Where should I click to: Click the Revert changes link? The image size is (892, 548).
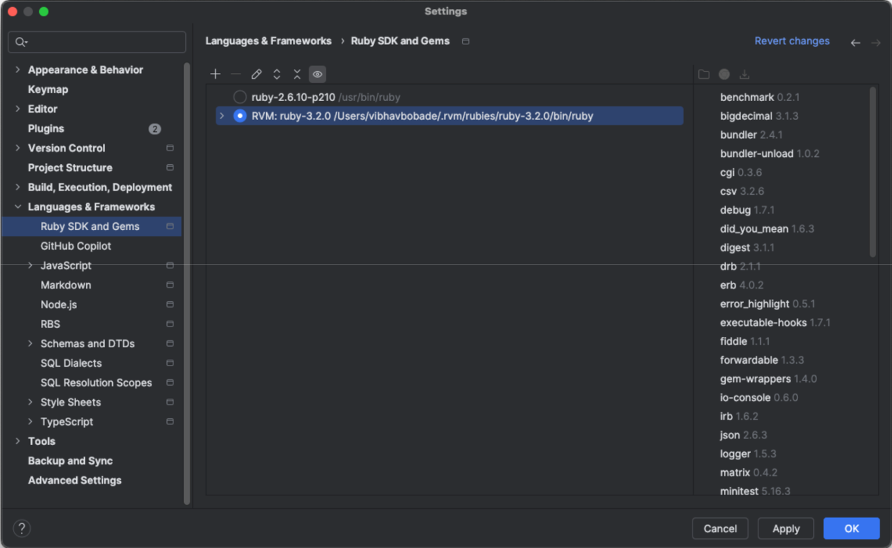792,41
